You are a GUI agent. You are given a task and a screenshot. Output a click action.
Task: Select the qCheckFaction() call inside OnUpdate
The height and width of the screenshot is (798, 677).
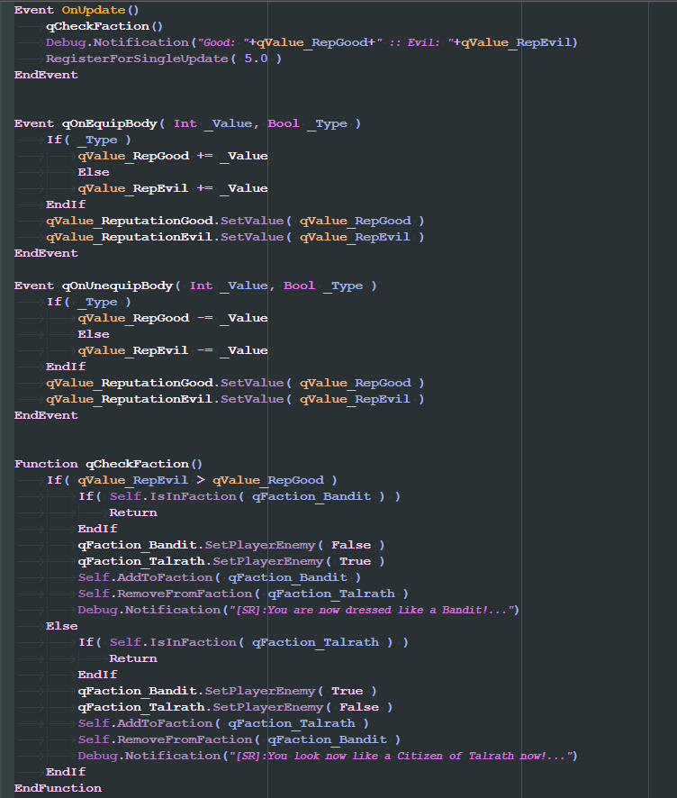point(104,26)
